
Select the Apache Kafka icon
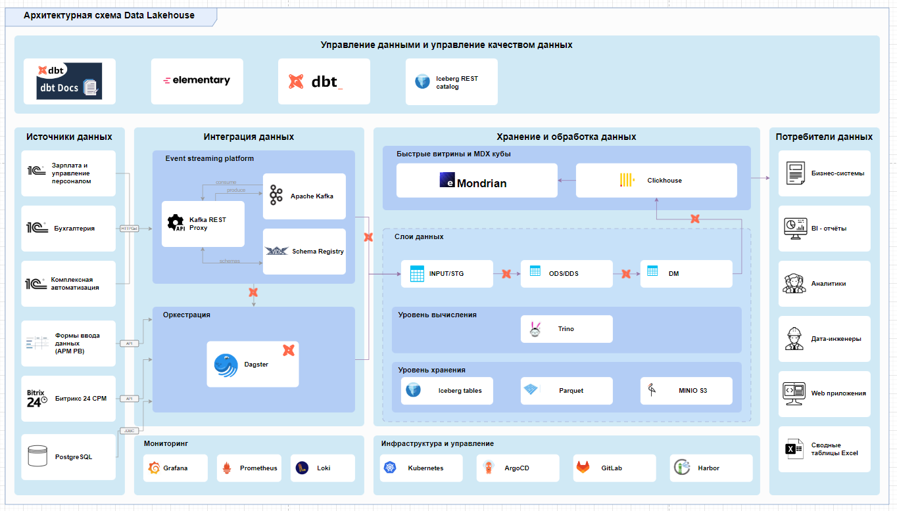[x=276, y=196]
